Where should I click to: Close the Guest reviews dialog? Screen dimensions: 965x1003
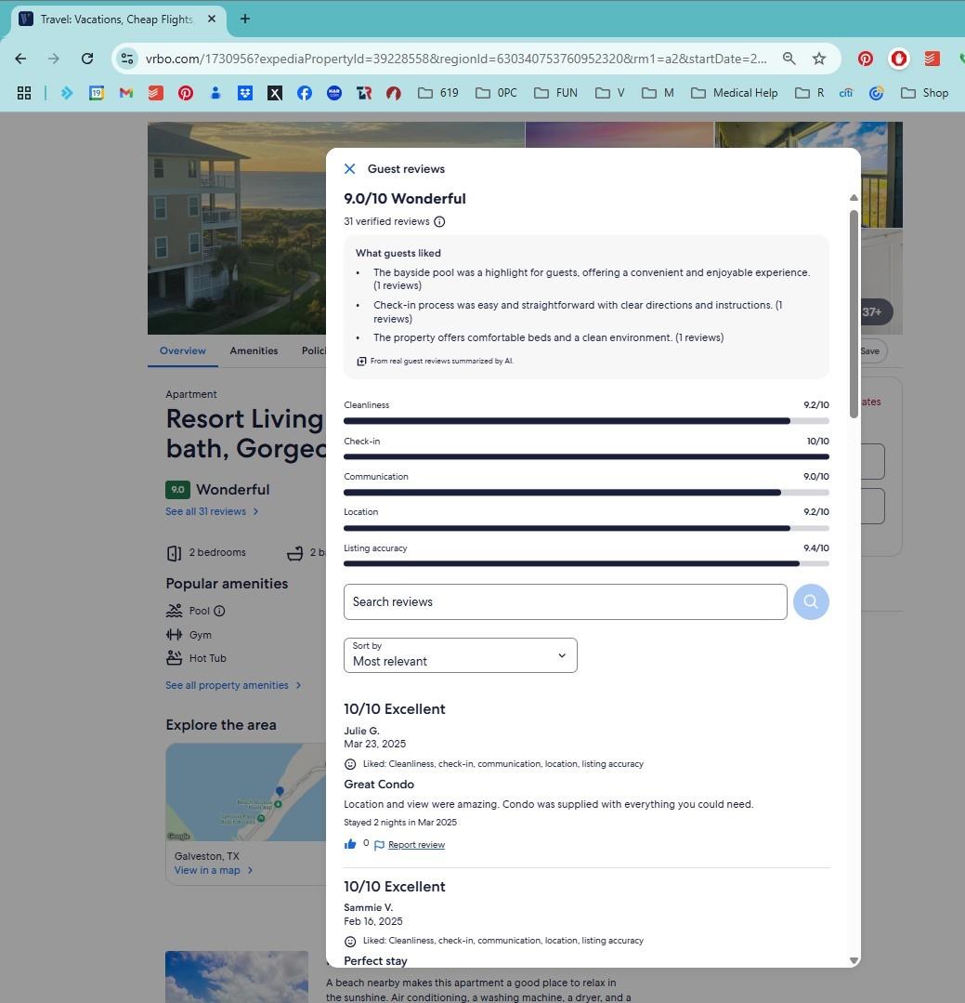[349, 168]
